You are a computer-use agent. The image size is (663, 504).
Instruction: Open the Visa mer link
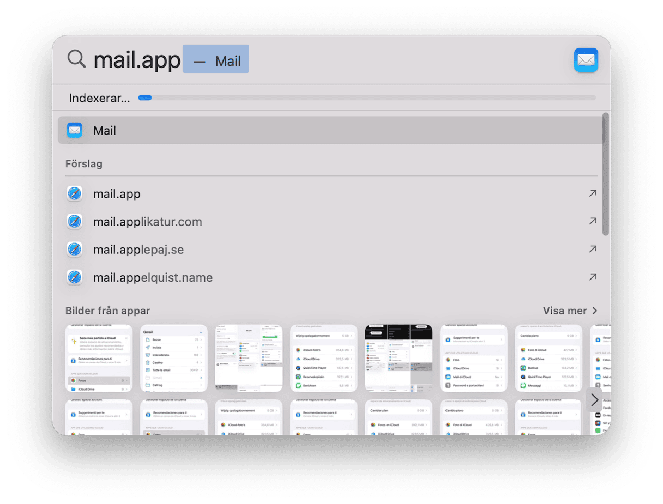570,311
